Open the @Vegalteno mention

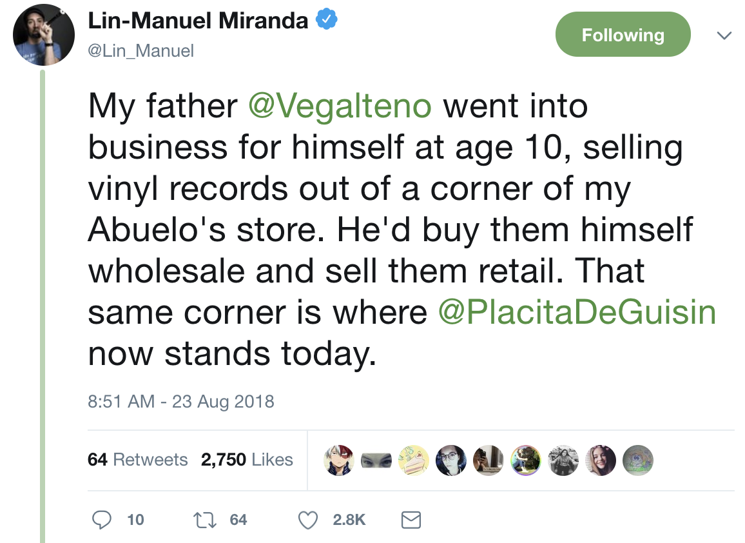340,106
